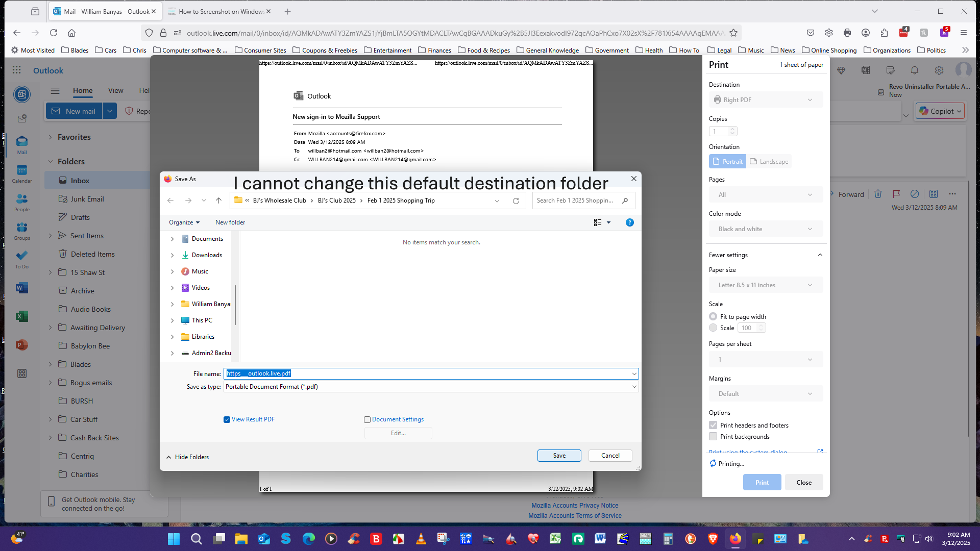Open Word app from Outlook left rail
The image size is (980, 551).
(x=22, y=288)
